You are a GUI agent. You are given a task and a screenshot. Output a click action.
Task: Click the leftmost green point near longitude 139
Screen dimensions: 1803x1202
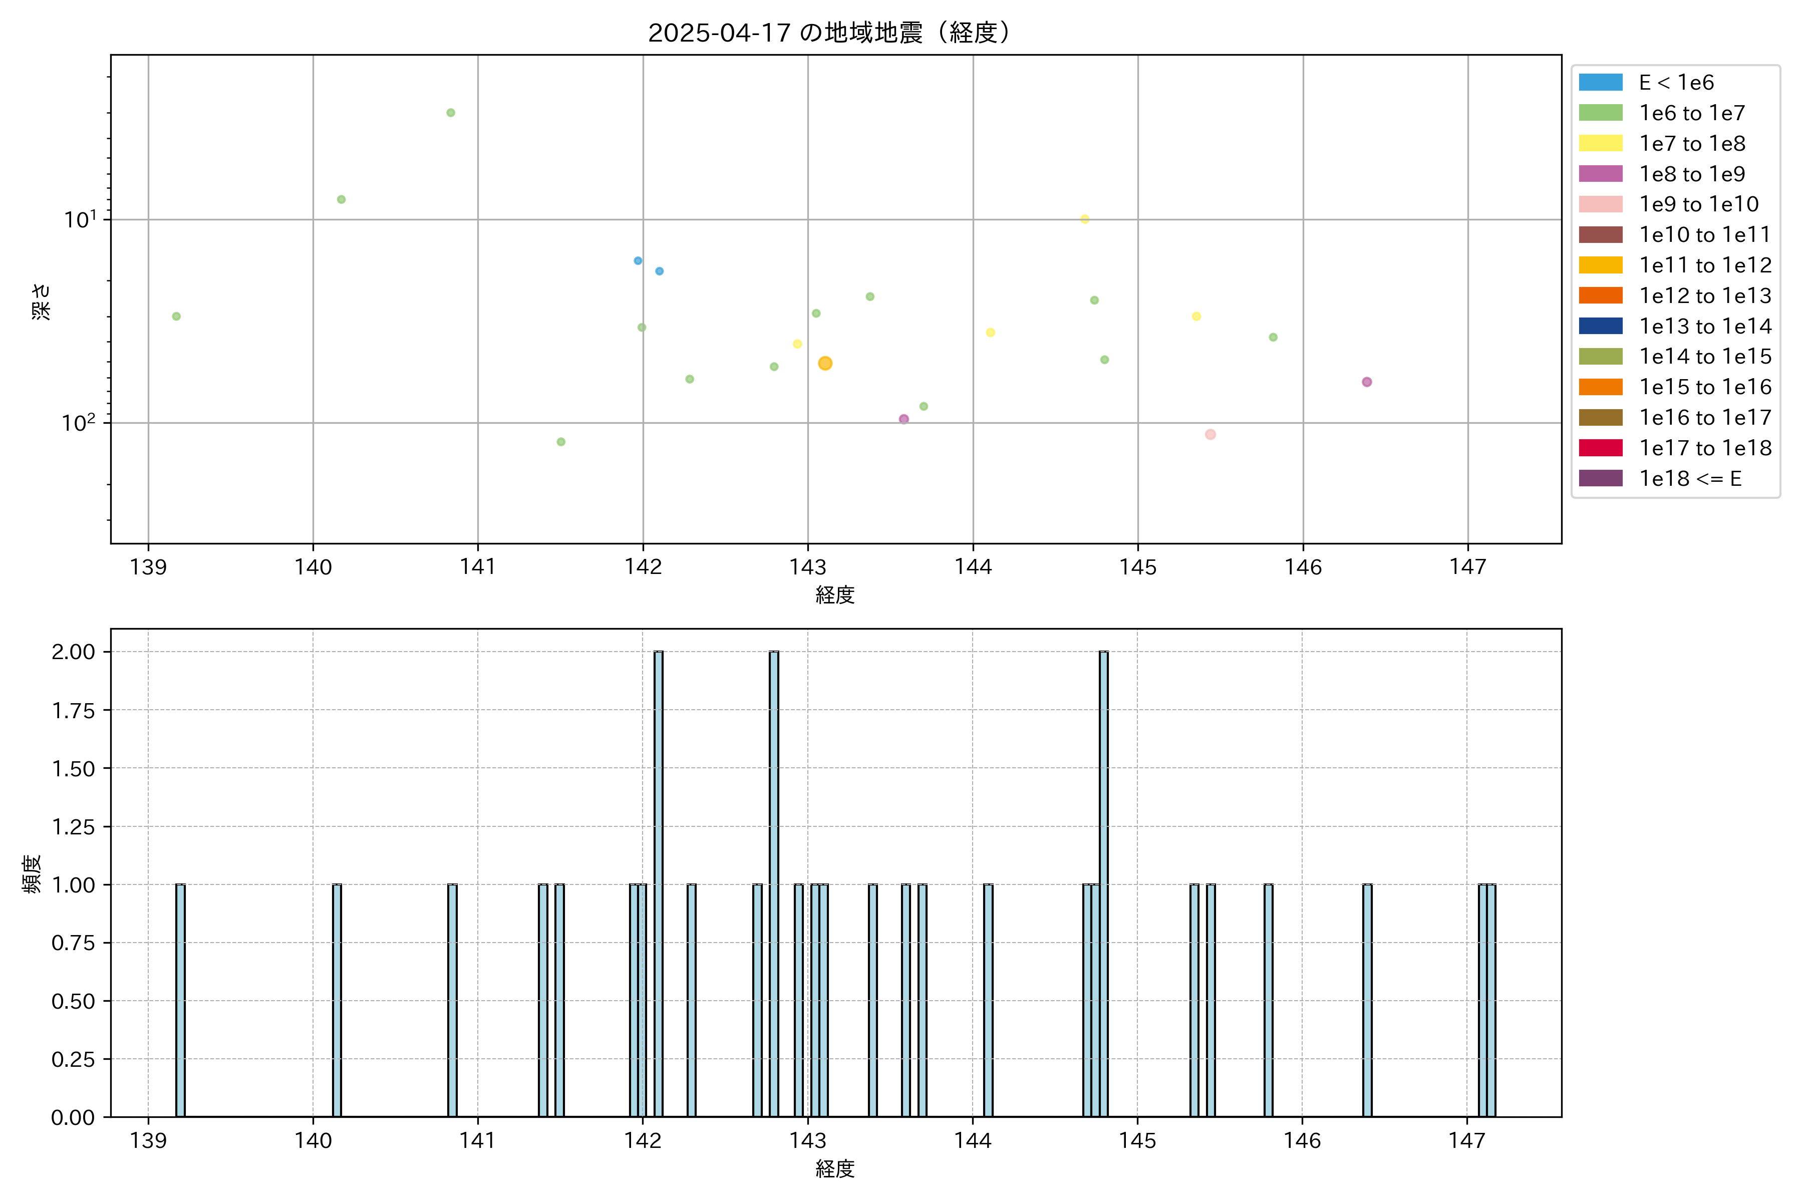point(176,317)
